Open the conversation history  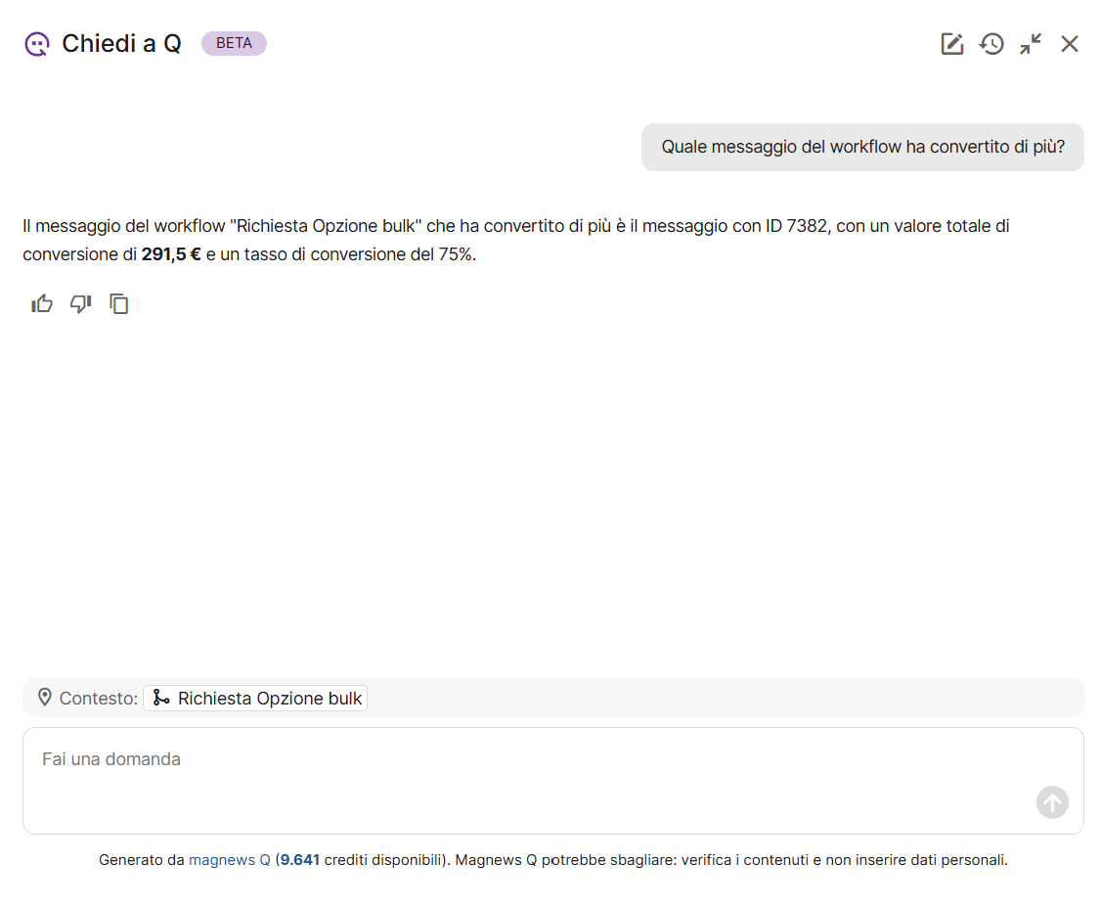pyautogui.click(x=991, y=44)
